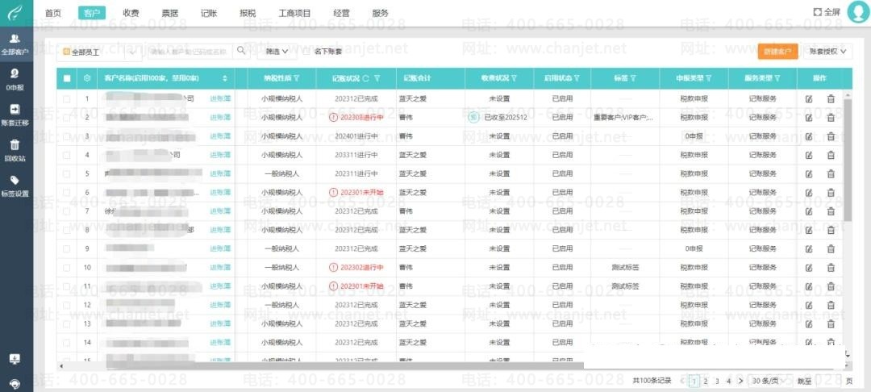Edit customer in row 1
871x392 pixels.
(x=809, y=99)
